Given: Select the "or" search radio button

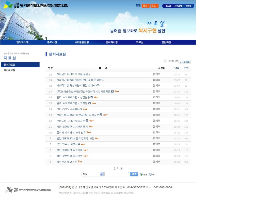Looking at the screenshot, I should (x=150, y=174).
